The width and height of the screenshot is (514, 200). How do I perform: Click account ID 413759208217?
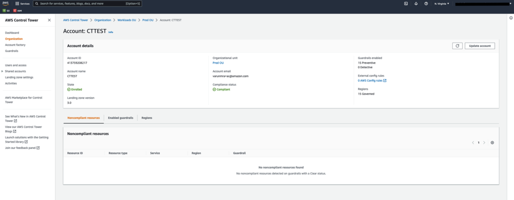pos(77,63)
